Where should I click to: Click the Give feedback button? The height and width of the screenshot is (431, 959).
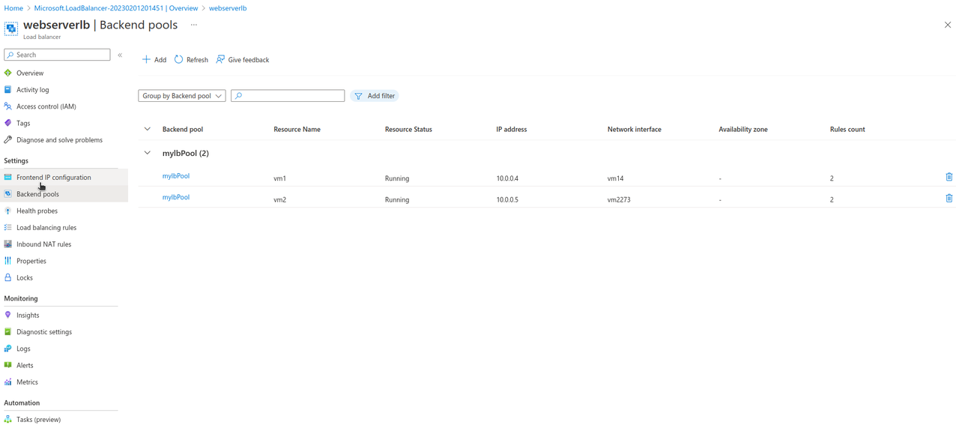[x=243, y=59]
